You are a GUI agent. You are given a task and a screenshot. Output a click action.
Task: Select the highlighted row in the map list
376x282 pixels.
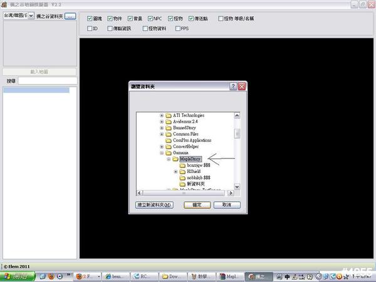pyautogui.click(x=36, y=90)
